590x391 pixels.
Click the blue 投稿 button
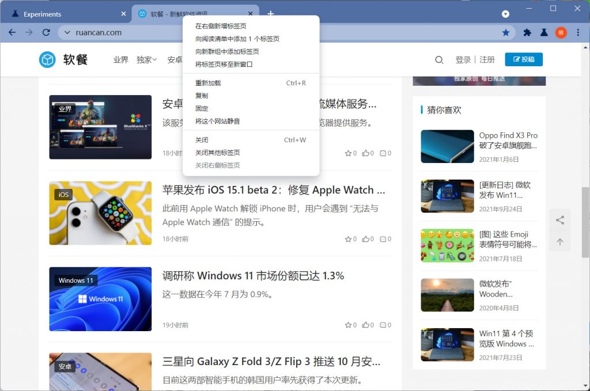(523, 59)
